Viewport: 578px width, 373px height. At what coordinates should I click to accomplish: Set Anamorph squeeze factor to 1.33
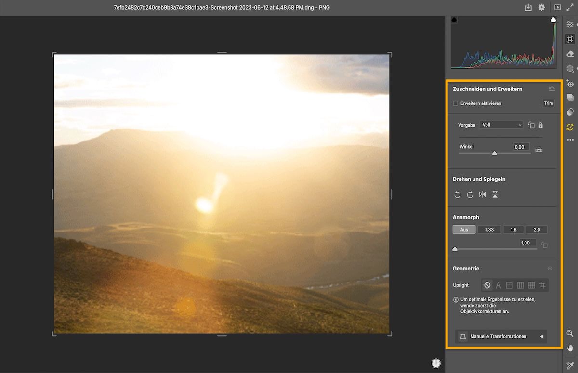coord(489,229)
